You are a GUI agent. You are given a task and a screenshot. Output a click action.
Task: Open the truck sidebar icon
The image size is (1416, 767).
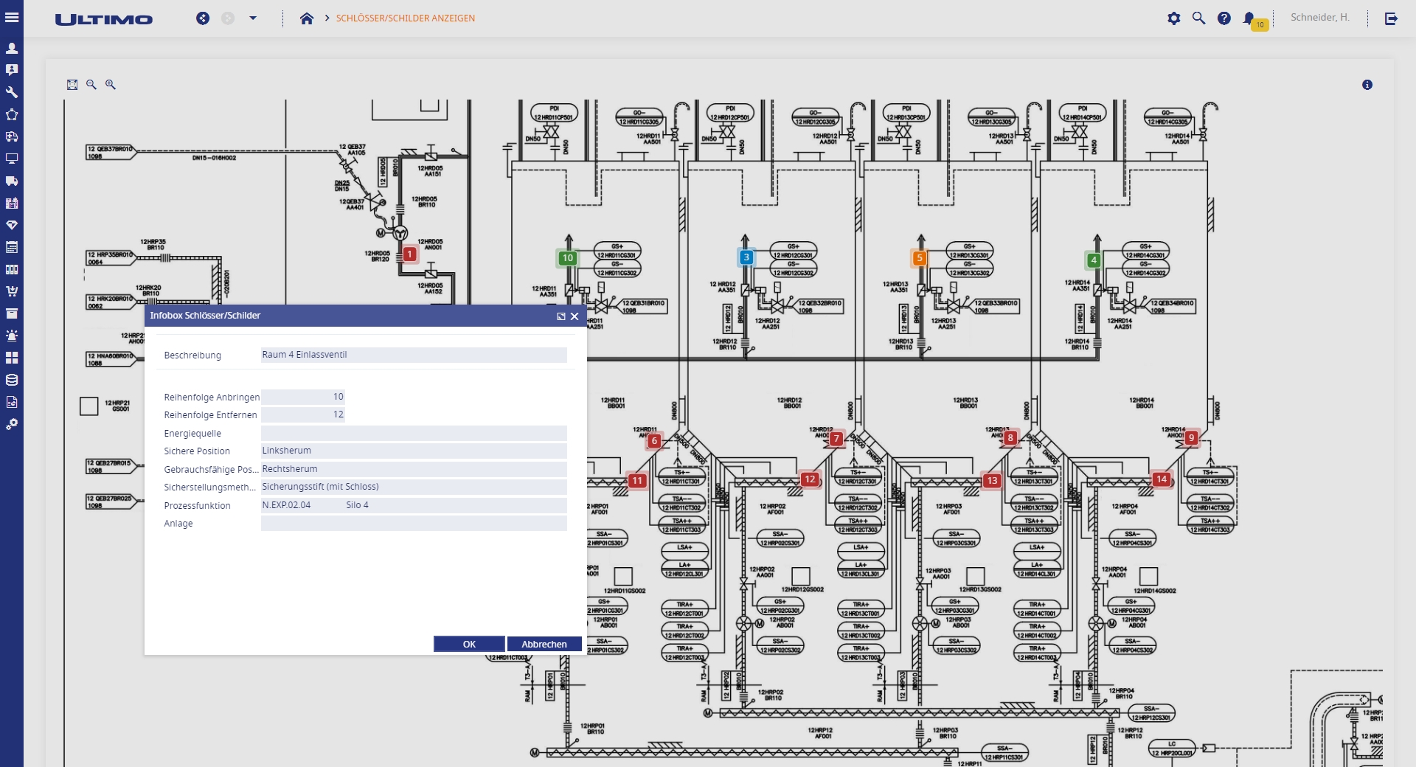[x=12, y=181]
